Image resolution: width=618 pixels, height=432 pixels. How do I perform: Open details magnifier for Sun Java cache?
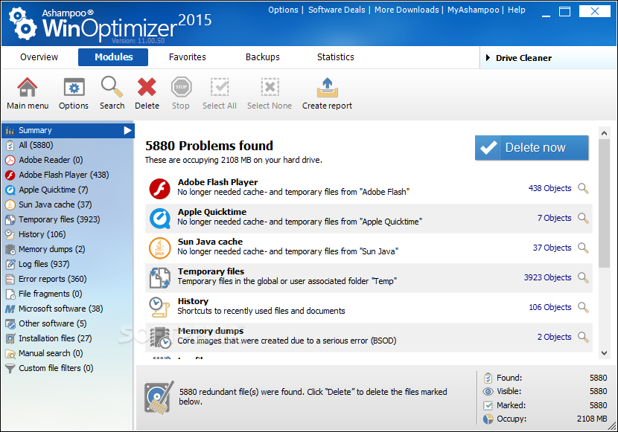(583, 248)
